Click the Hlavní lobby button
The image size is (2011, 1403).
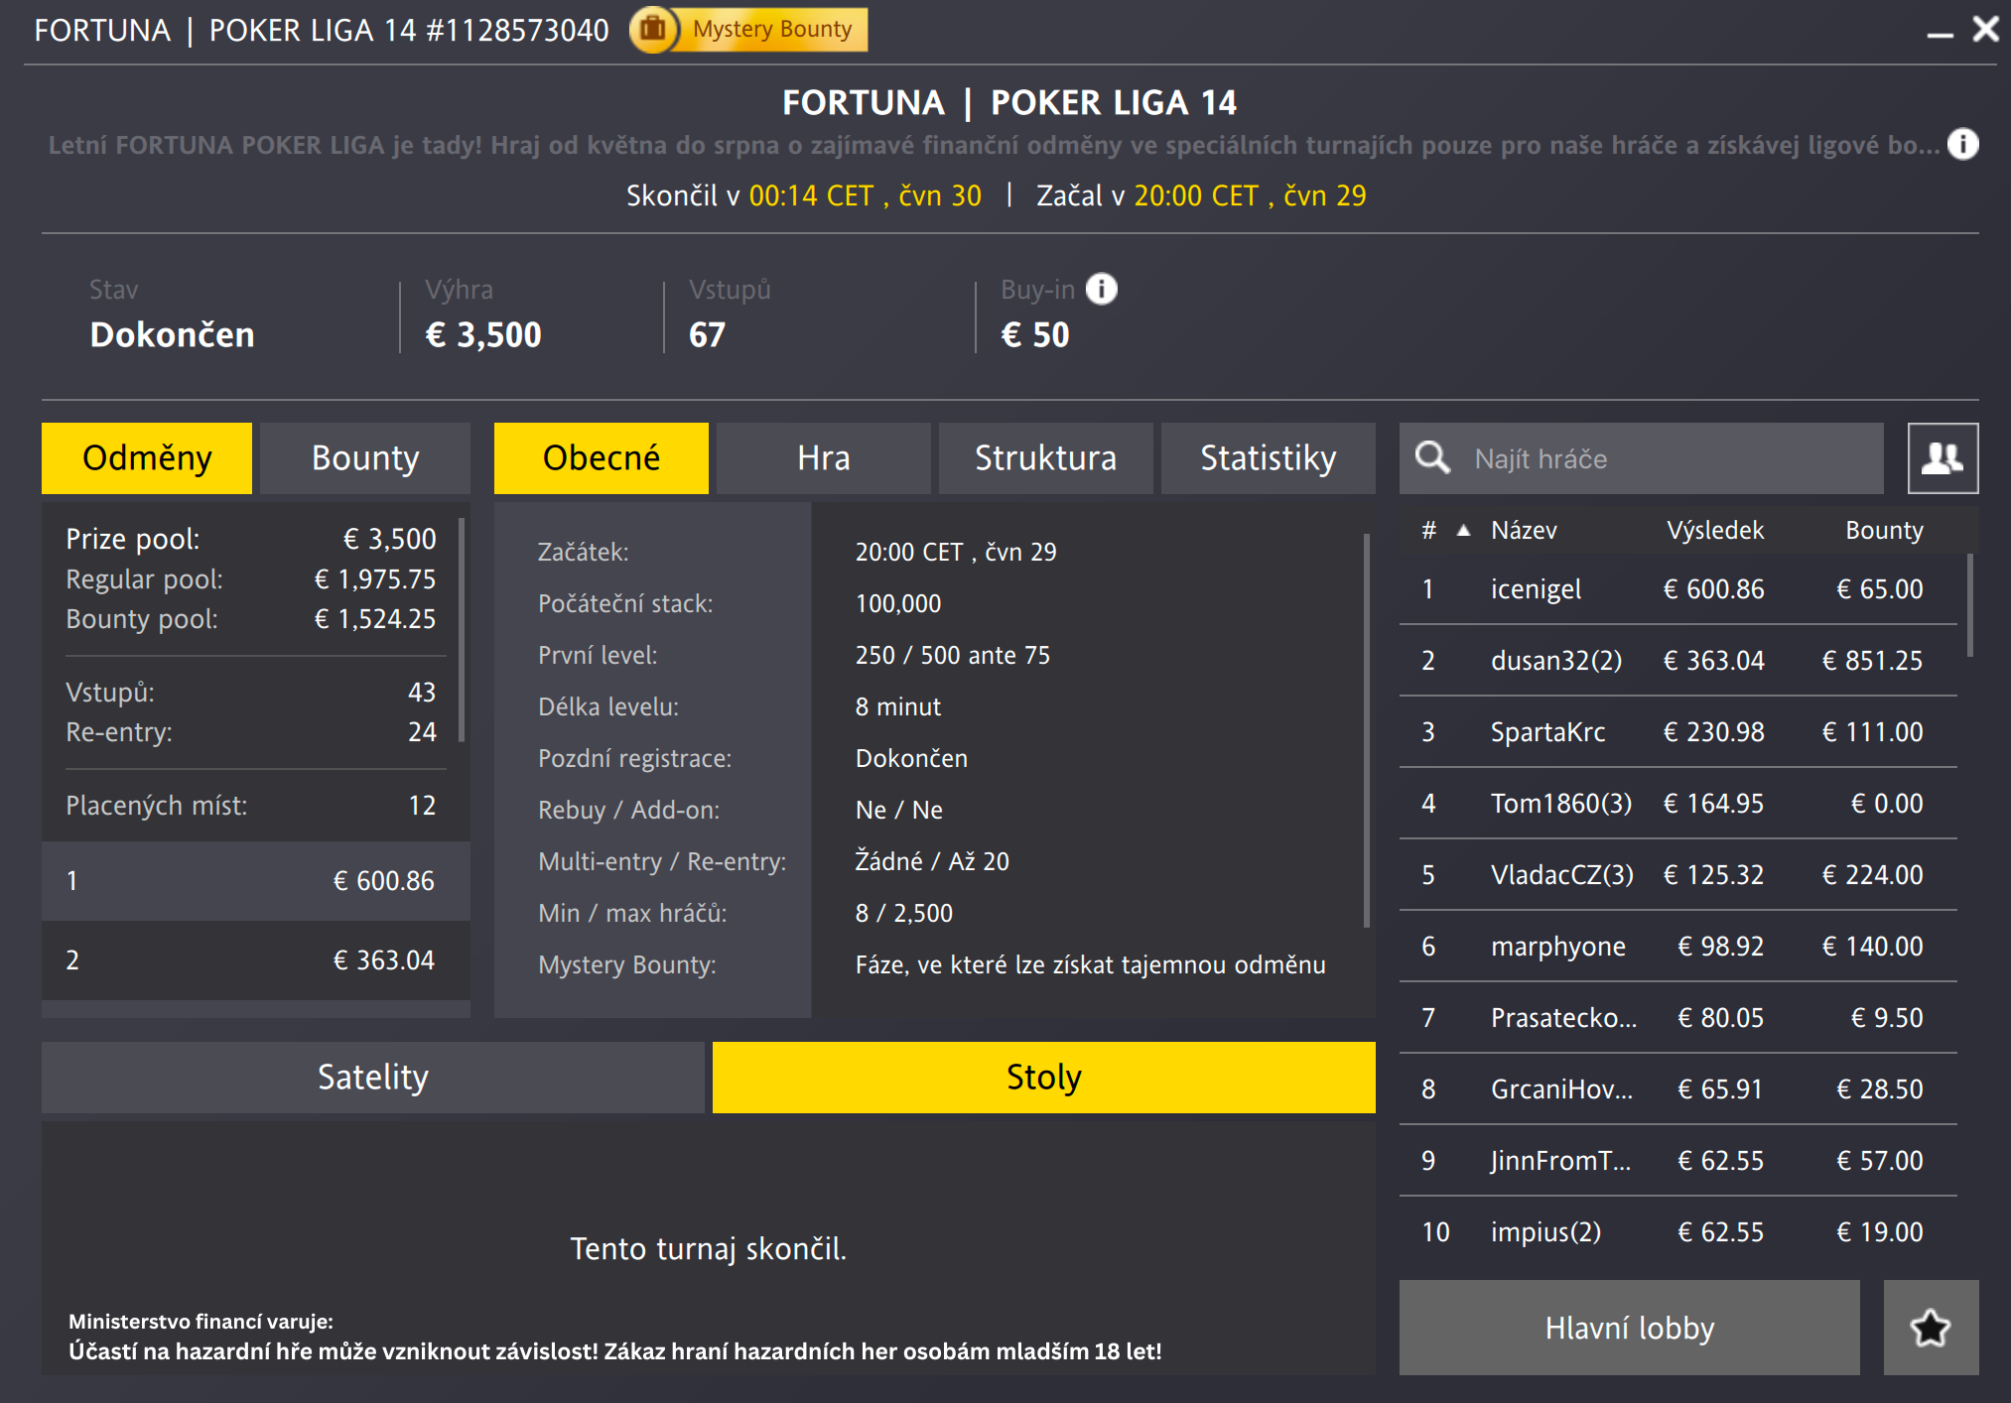click(x=1629, y=1327)
